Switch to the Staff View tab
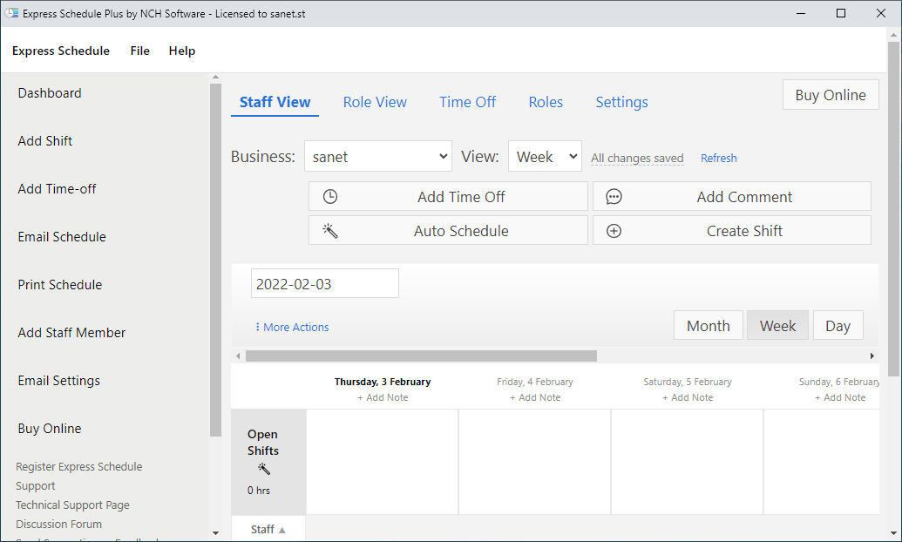 275,103
